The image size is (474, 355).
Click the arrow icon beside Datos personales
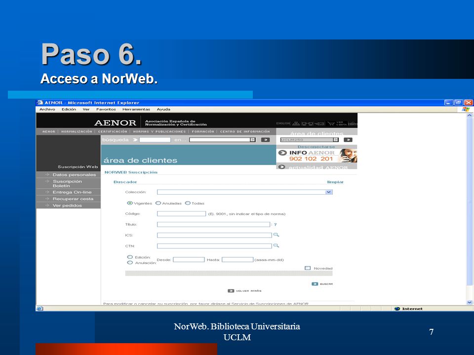(x=47, y=175)
